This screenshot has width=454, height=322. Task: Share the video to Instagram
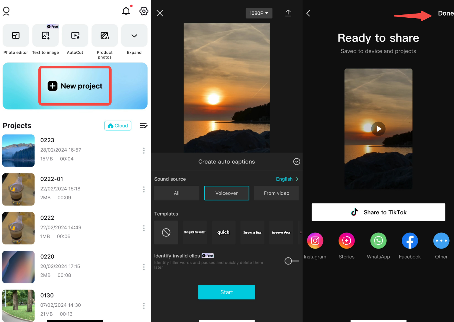point(315,241)
